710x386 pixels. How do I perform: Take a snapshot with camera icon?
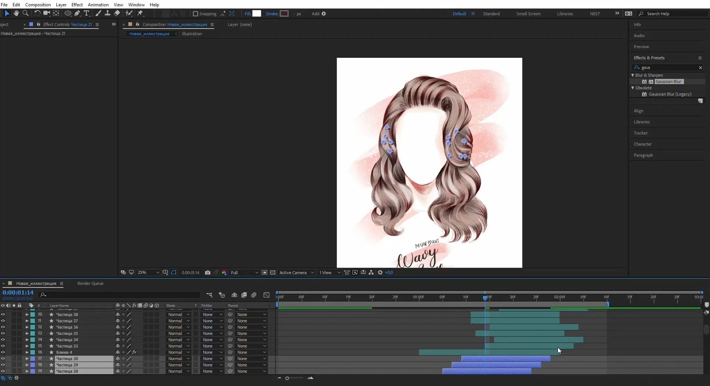point(207,272)
